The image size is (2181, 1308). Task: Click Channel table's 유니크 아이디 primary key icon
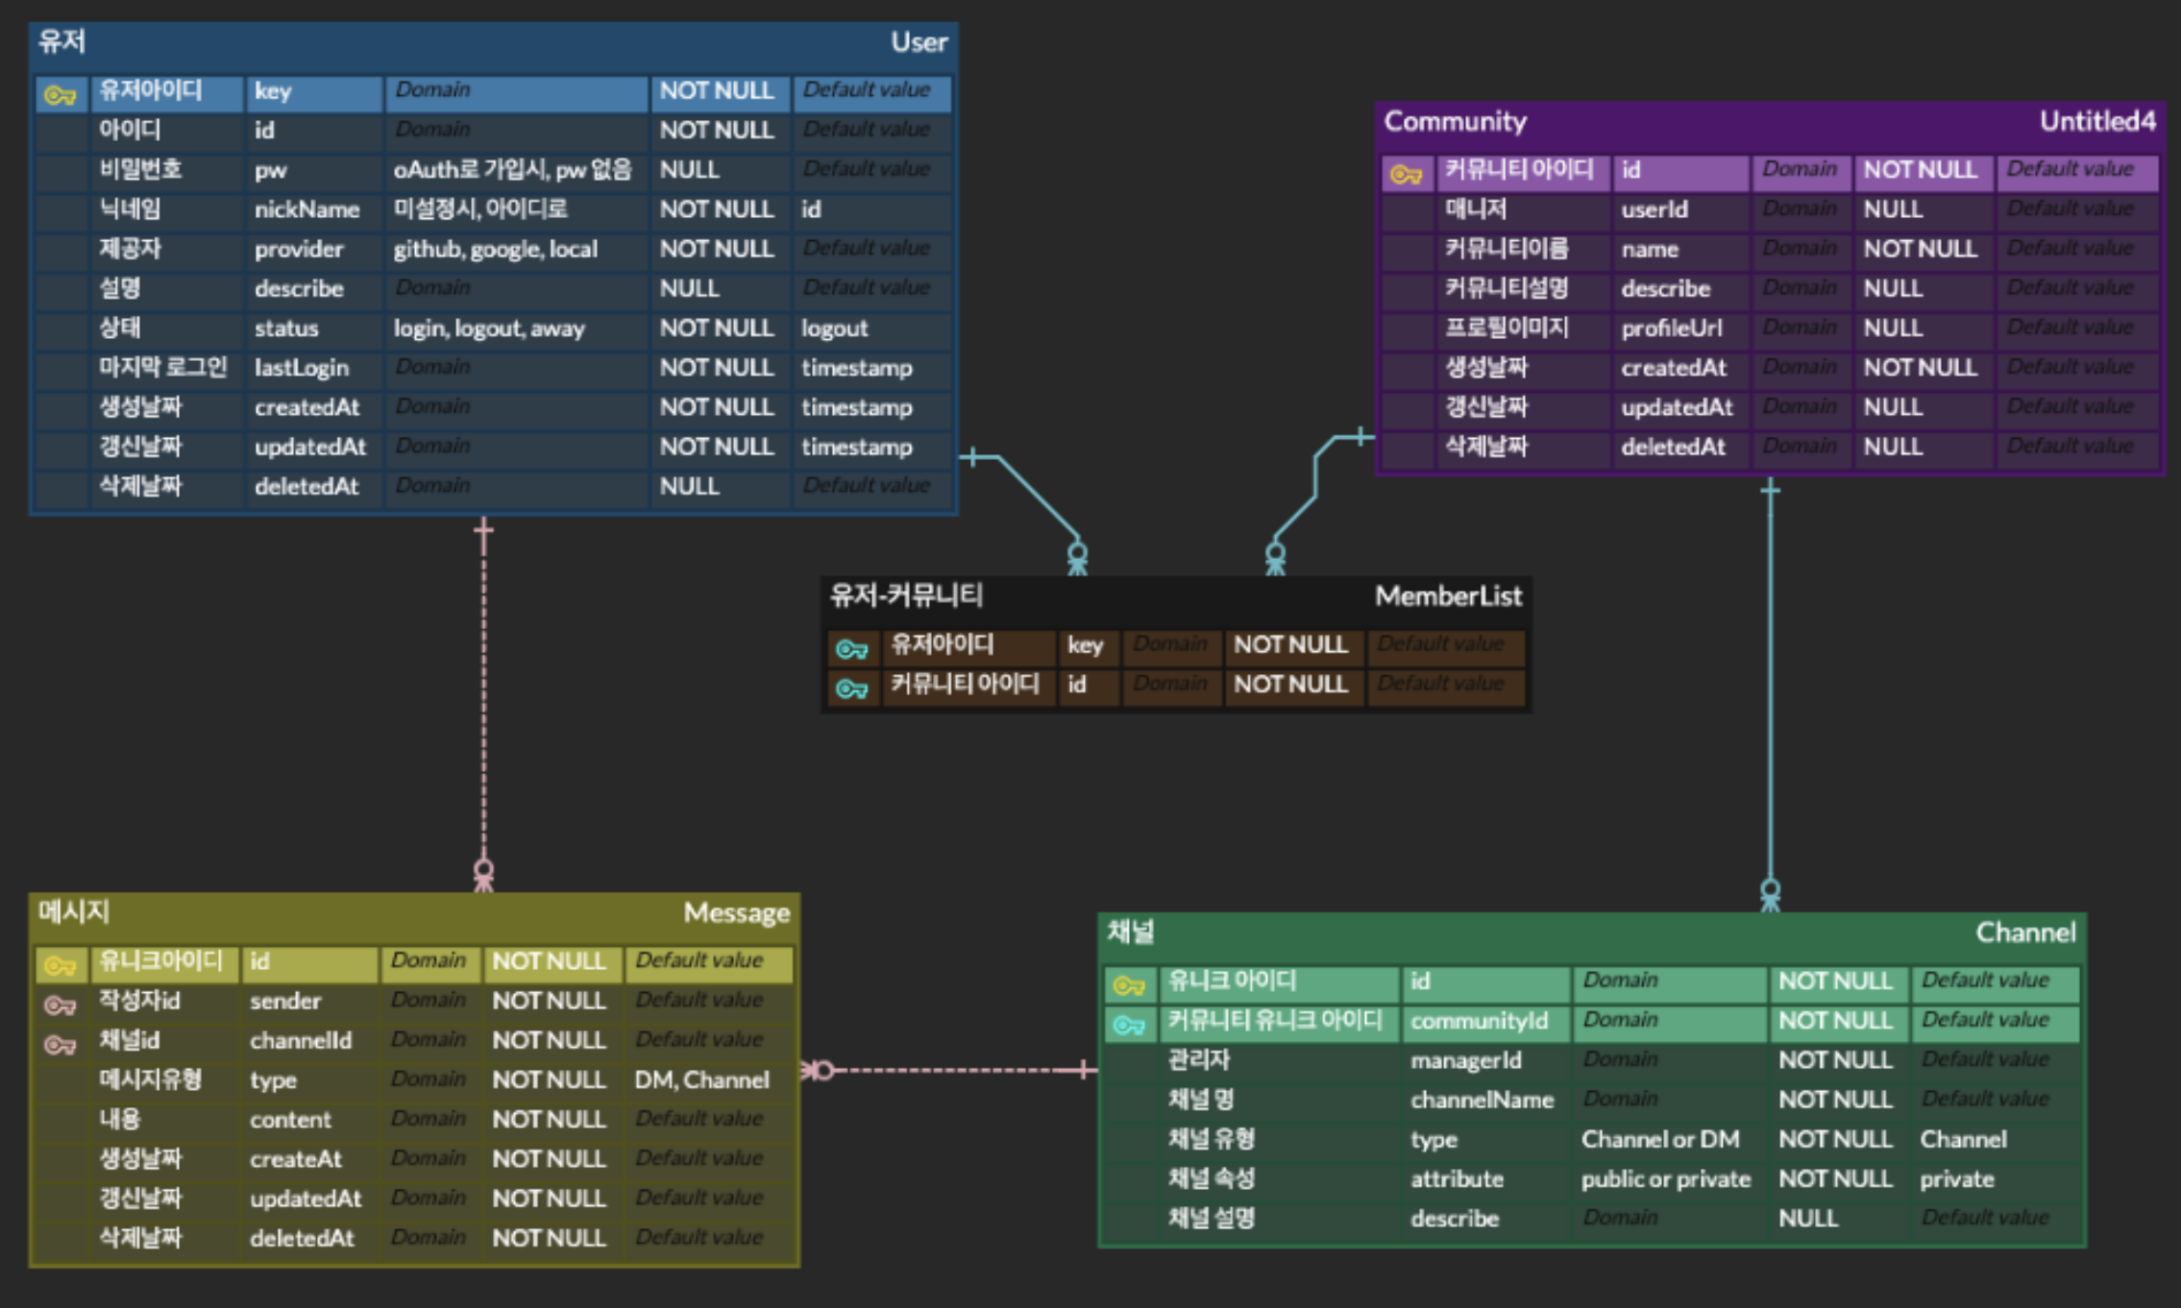1129,984
